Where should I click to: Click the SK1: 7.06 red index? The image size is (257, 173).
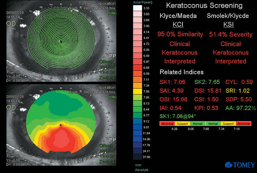173,82
